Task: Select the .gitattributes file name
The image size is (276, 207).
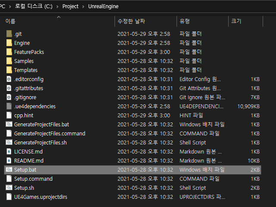Action: [29, 88]
